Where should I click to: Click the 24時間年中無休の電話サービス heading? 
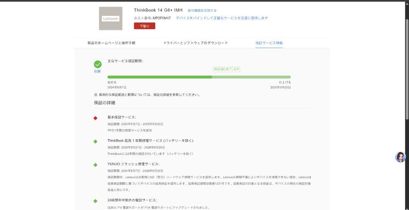coord(132,201)
